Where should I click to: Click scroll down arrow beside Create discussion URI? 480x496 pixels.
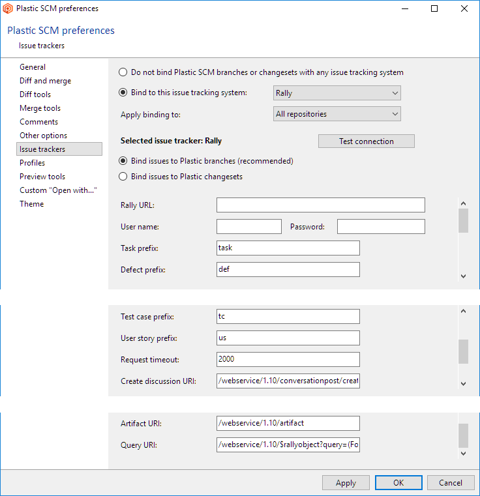tap(463, 384)
